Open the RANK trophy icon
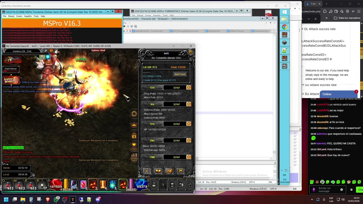Viewport: 363px width, 204px height. [x=134, y=146]
